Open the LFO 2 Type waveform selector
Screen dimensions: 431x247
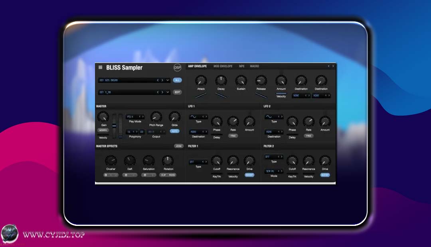click(x=274, y=117)
